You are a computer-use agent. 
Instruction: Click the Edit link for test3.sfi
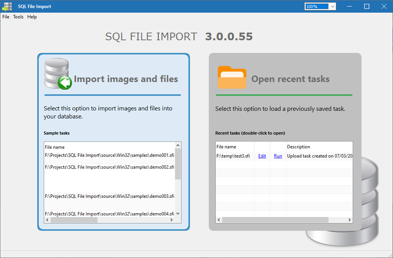[262, 156]
